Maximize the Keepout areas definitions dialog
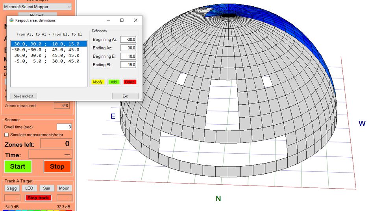Screen dimensions: 370x211 (x=122, y=20)
